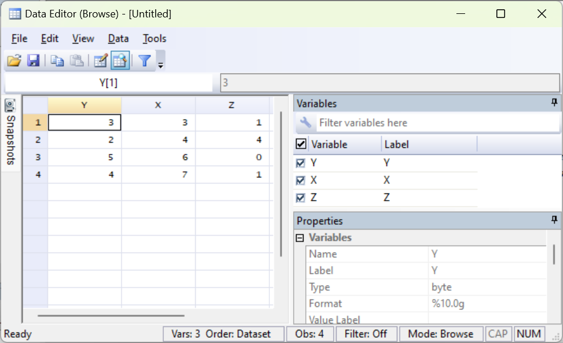Click the Y column header
The width and height of the screenshot is (563, 343).
click(85, 105)
